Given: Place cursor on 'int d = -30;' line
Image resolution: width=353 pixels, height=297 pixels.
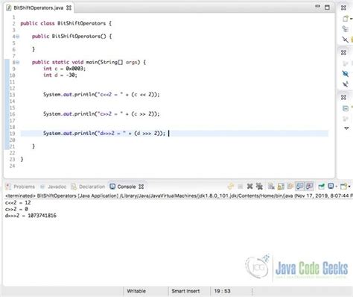Looking at the screenshot, I should (60, 75).
